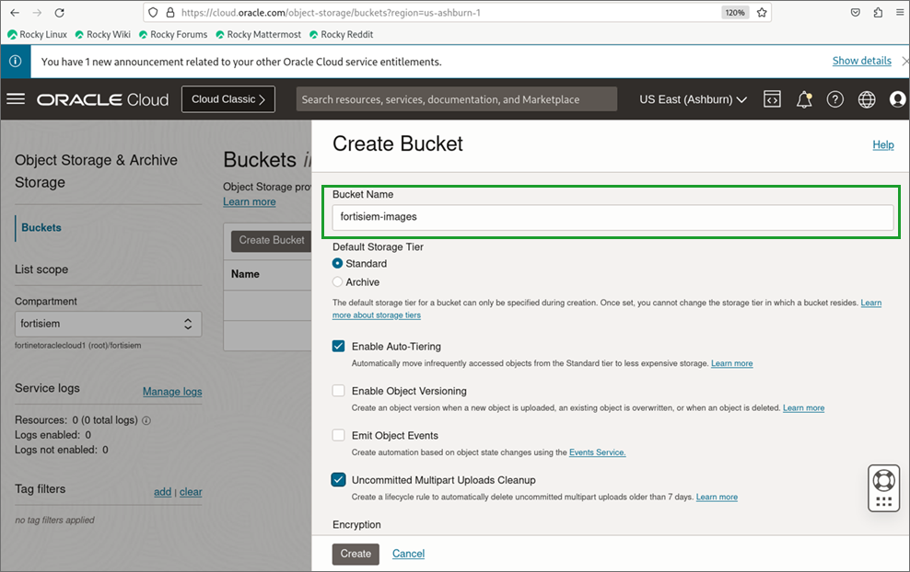Viewport: 910px width, 572px height.
Task: Open the Cloud Classic switcher
Action: (227, 99)
